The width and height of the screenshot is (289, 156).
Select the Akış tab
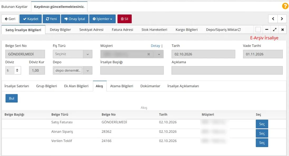[x=99, y=86]
